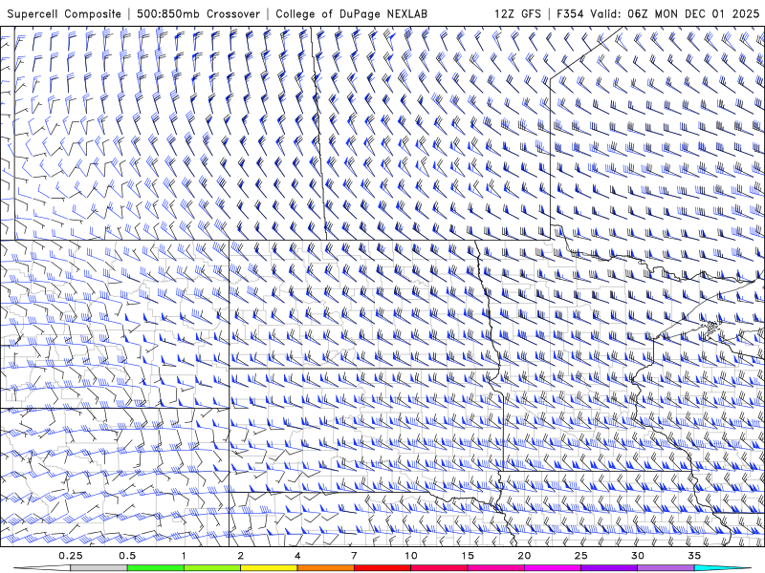This screenshot has width=765, height=573.
Task: Pick the hot pink segment between 15 and 20
Action: pos(495,568)
